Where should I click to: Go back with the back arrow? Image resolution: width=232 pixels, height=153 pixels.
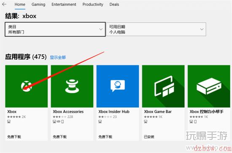tap(4, 4)
